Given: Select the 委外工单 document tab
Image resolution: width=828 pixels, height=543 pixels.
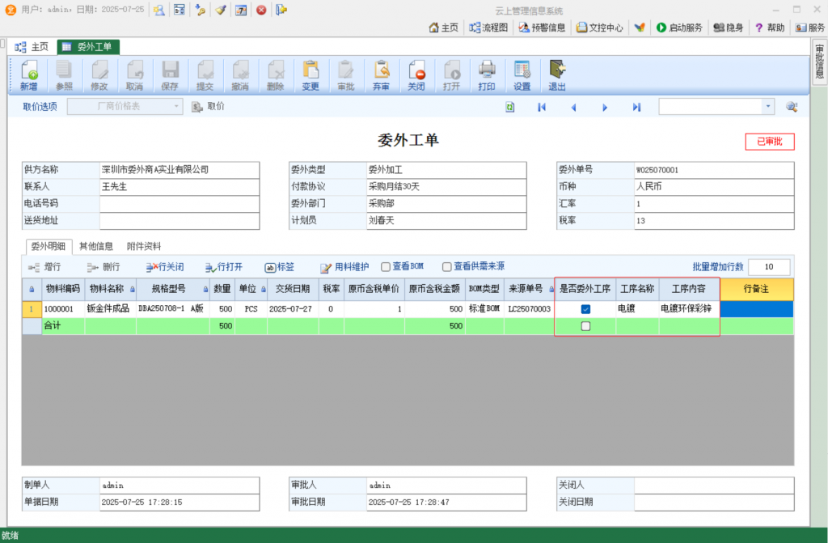Looking at the screenshot, I should [x=87, y=47].
